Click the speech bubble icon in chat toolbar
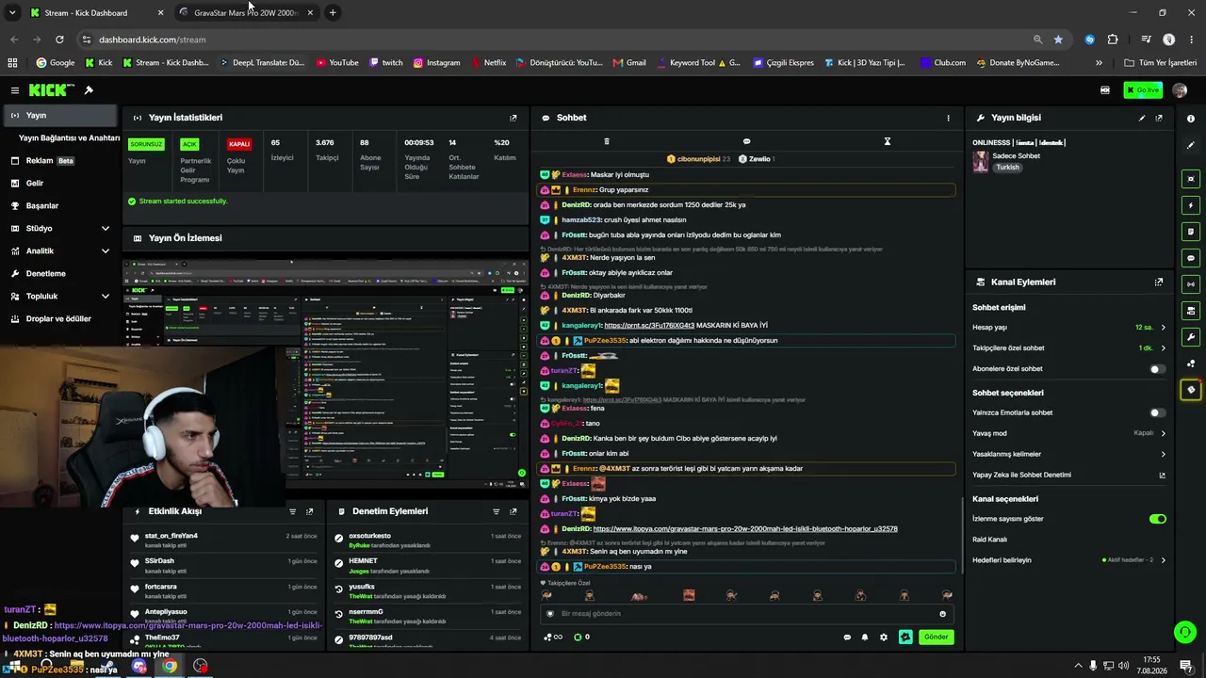The width and height of the screenshot is (1206, 678). (746, 141)
